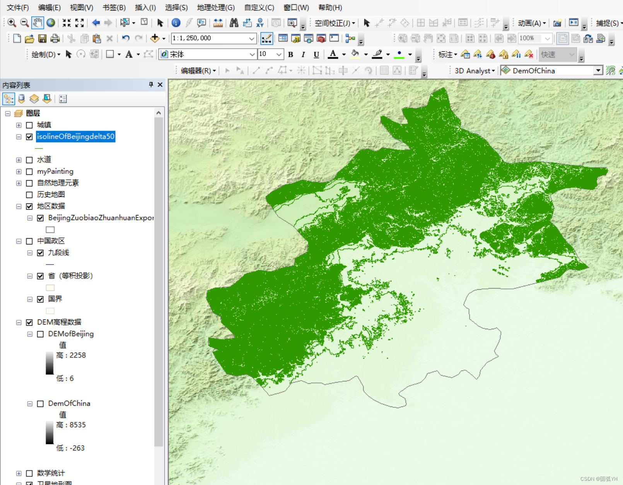Open the Find binoculars tool
623x485 pixels.
click(234, 23)
